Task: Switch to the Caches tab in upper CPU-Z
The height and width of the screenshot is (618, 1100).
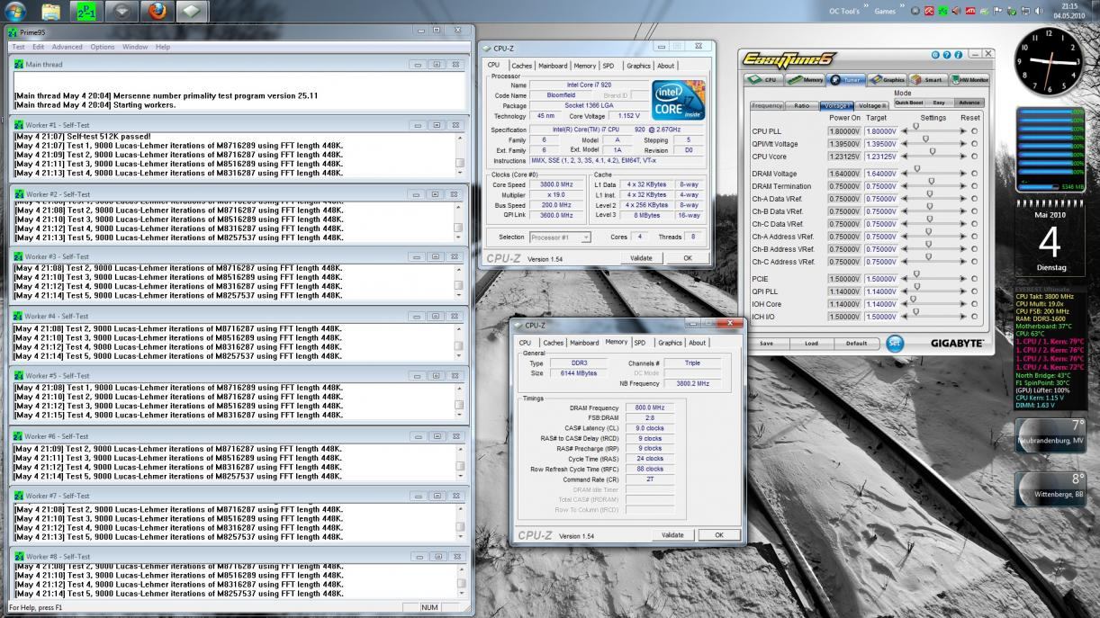Action: [522, 66]
